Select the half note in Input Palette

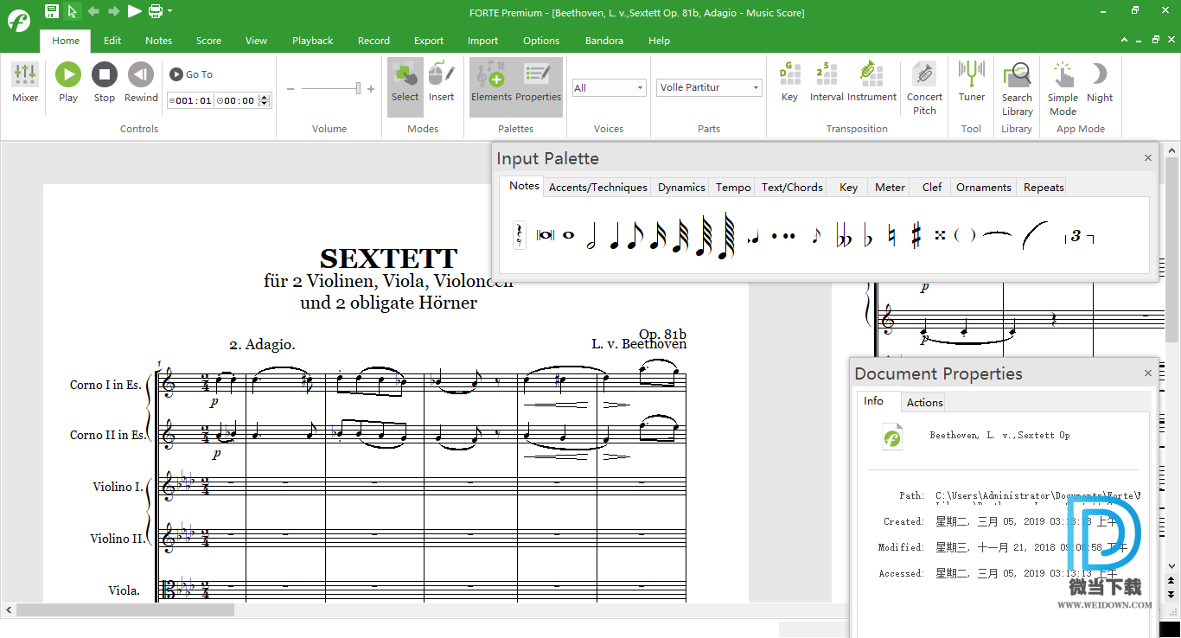tap(592, 235)
